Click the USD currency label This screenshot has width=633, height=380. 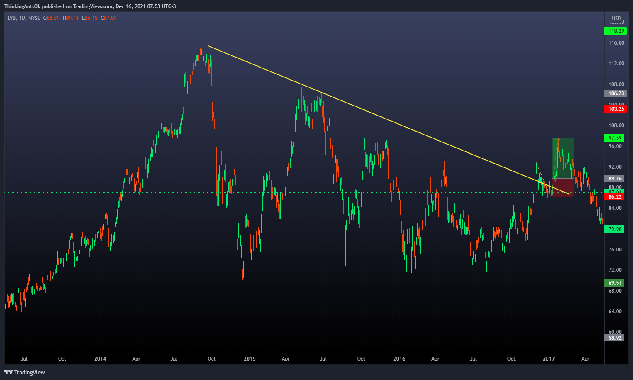point(616,19)
